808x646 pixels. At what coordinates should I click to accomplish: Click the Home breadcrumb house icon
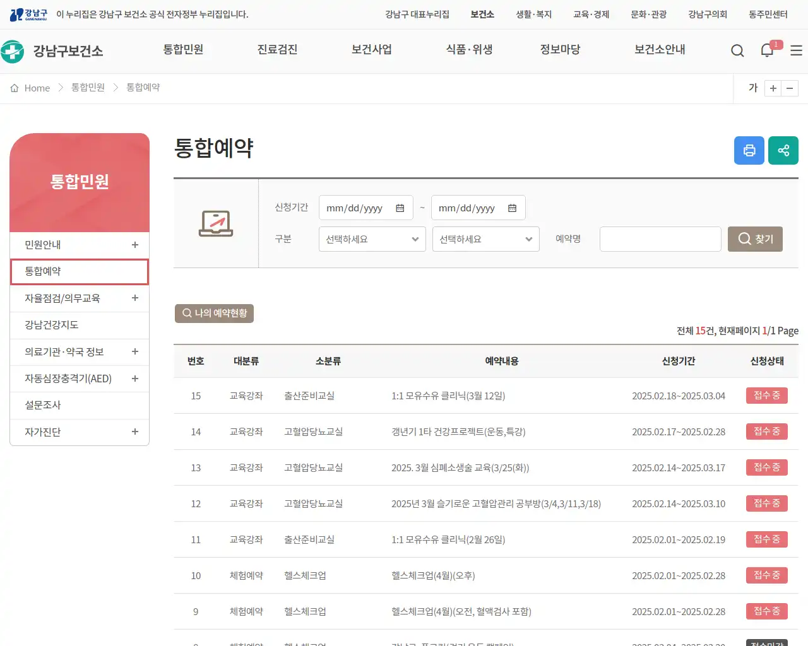point(15,88)
